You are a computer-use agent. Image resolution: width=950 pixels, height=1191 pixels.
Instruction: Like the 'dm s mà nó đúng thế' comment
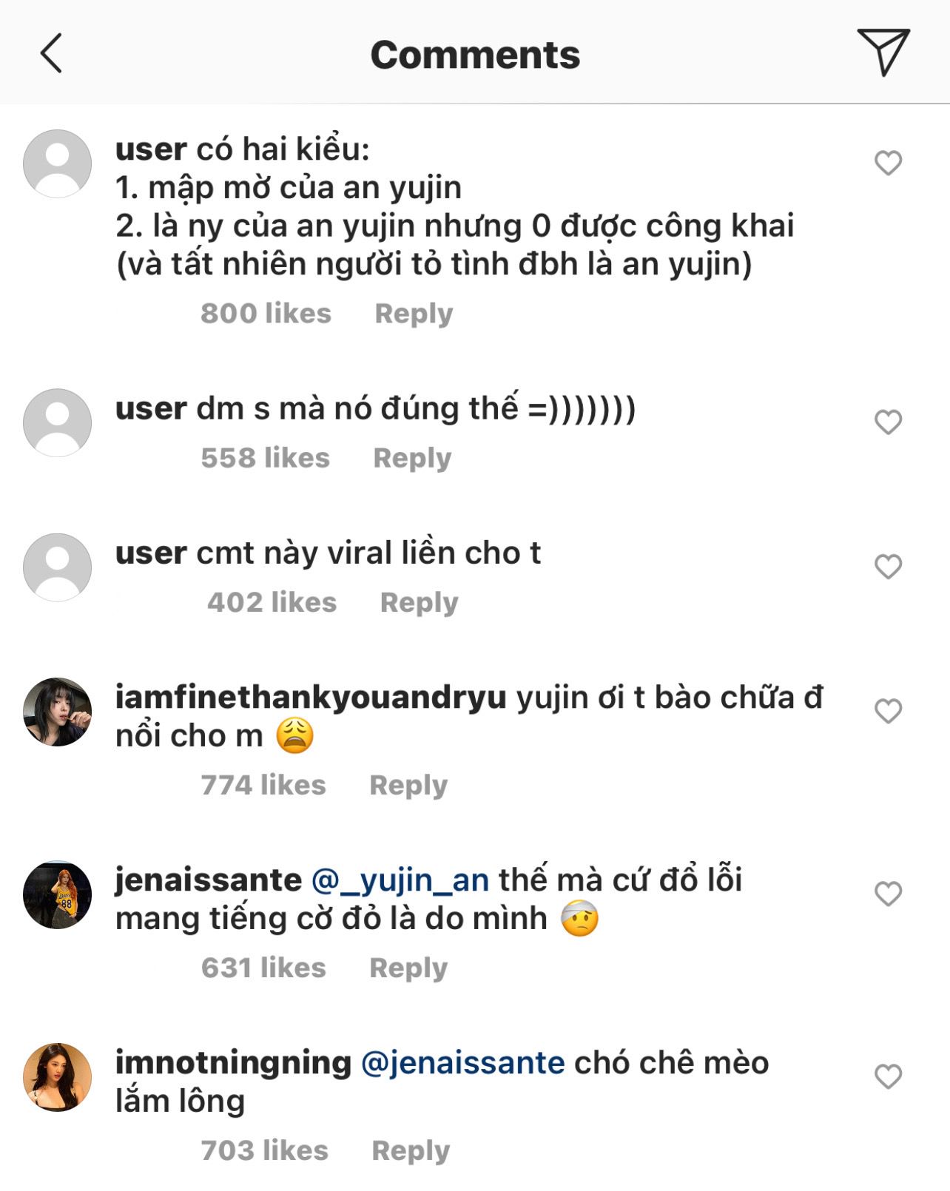click(888, 422)
